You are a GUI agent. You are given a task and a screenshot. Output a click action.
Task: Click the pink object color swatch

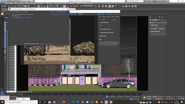[x=164, y=34]
